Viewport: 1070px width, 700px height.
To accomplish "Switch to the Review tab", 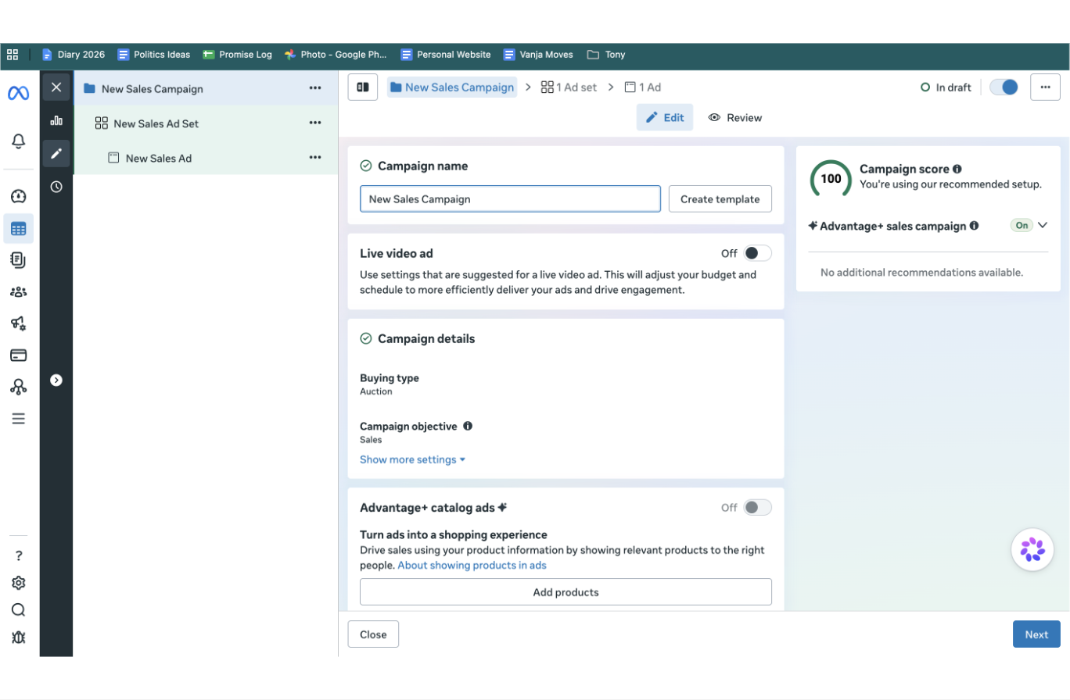I will pos(735,118).
